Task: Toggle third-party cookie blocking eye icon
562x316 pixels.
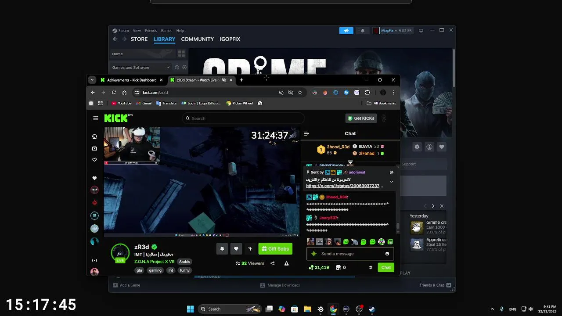Action: pyautogui.click(x=291, y=93)
